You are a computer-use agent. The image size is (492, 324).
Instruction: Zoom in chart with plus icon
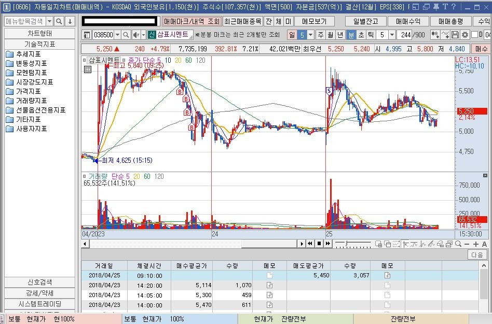coord(476,244)
